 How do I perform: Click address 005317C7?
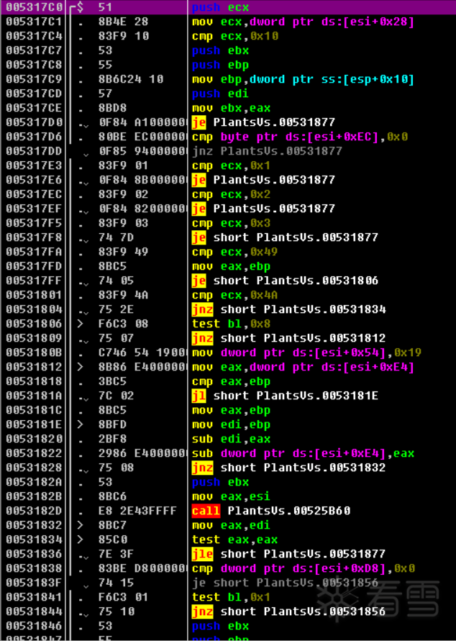[34, 50]
